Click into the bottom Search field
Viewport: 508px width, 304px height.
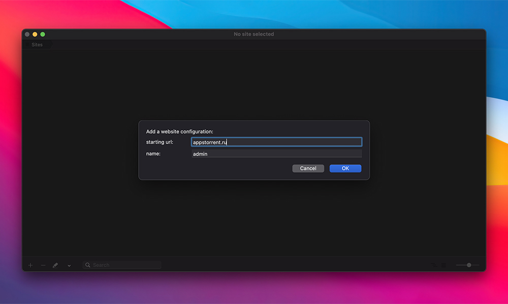[x=125, y=265]
